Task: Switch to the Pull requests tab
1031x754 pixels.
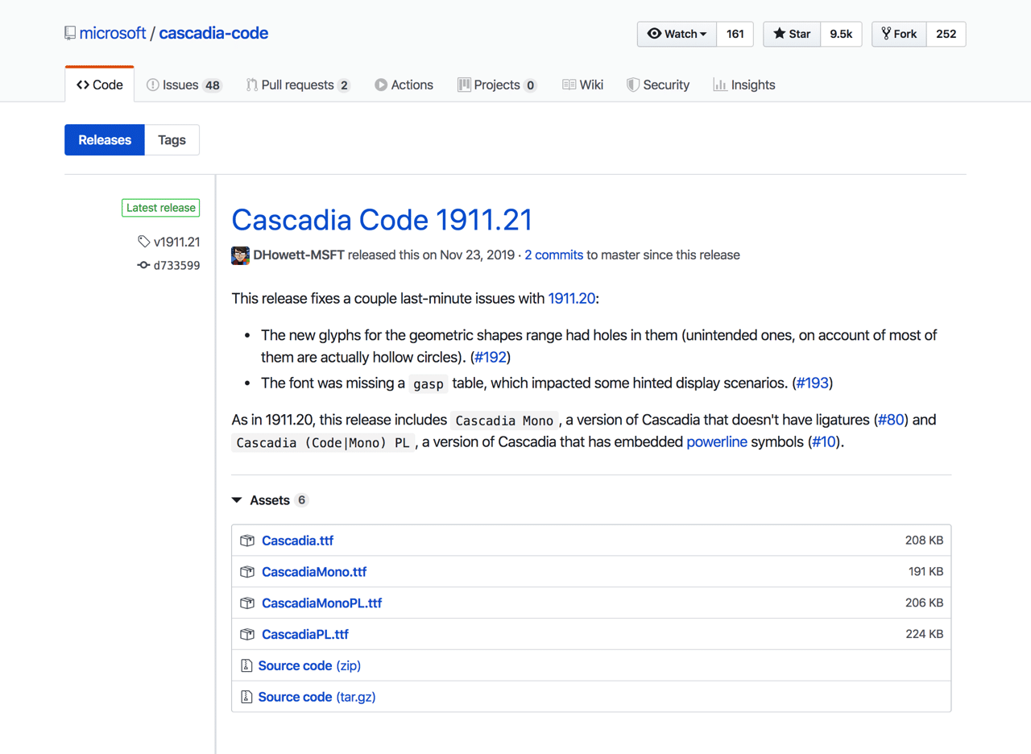Action: [298, 84]
